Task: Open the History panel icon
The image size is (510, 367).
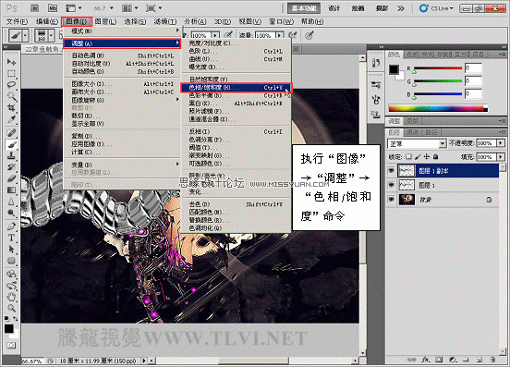Action: point(376,63)
